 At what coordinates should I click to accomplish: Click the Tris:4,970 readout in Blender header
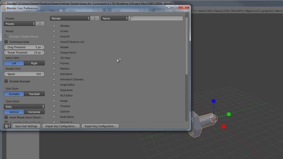(237, 11)
